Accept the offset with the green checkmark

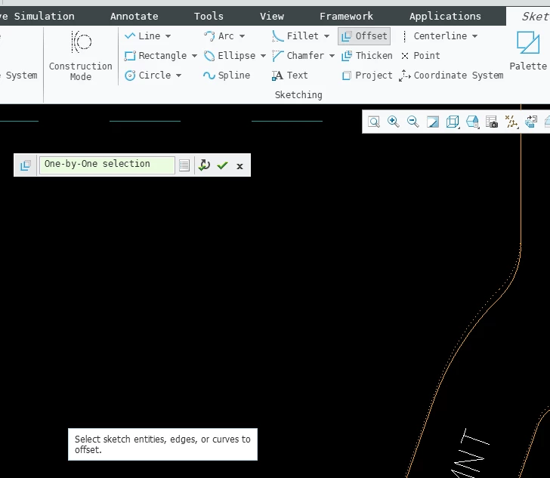pyautogui.click(x=222, y=165)
